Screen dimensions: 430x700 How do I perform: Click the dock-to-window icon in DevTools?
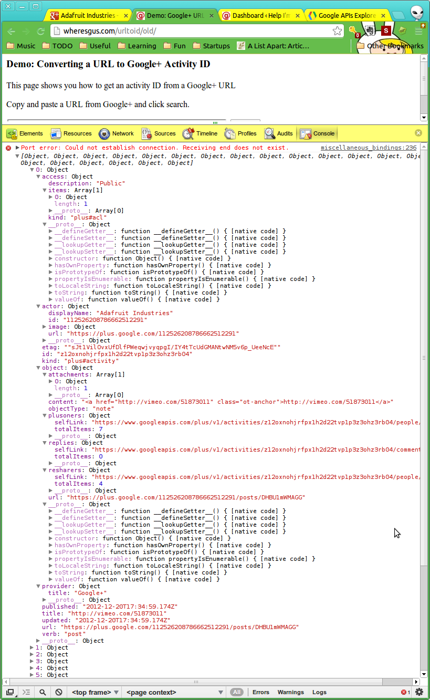[x=10, y=692]
